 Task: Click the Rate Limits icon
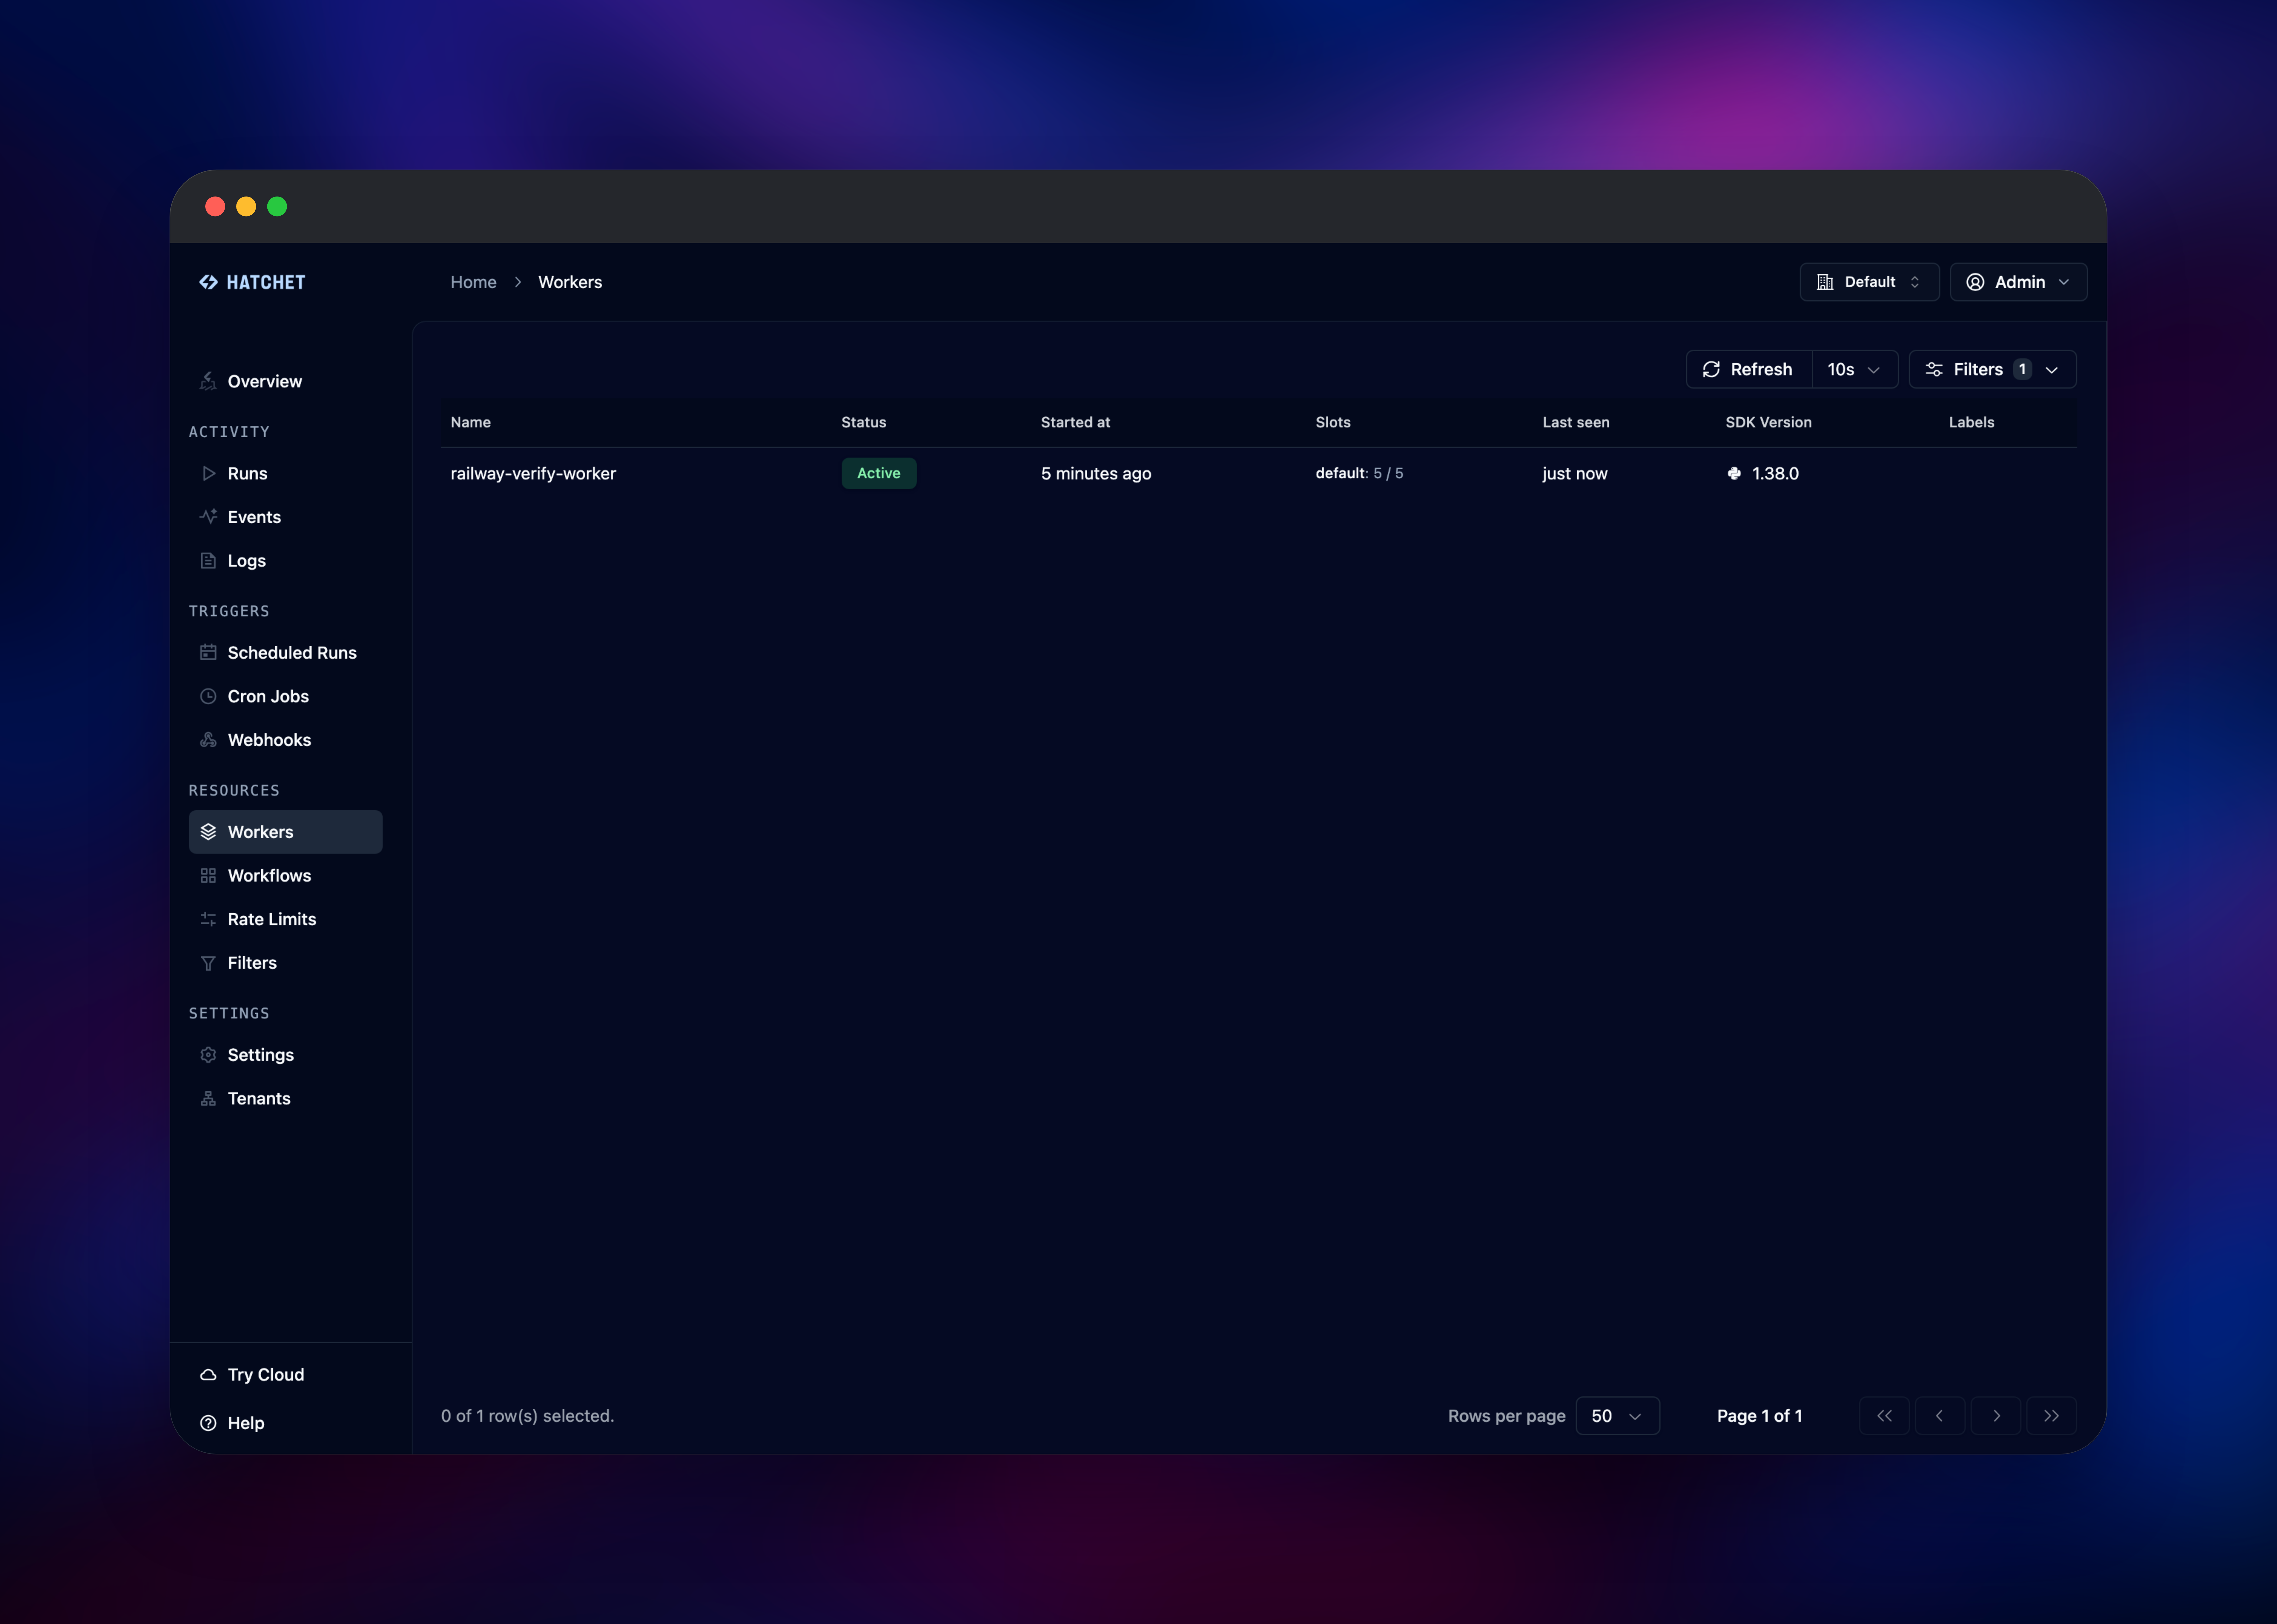208,919
